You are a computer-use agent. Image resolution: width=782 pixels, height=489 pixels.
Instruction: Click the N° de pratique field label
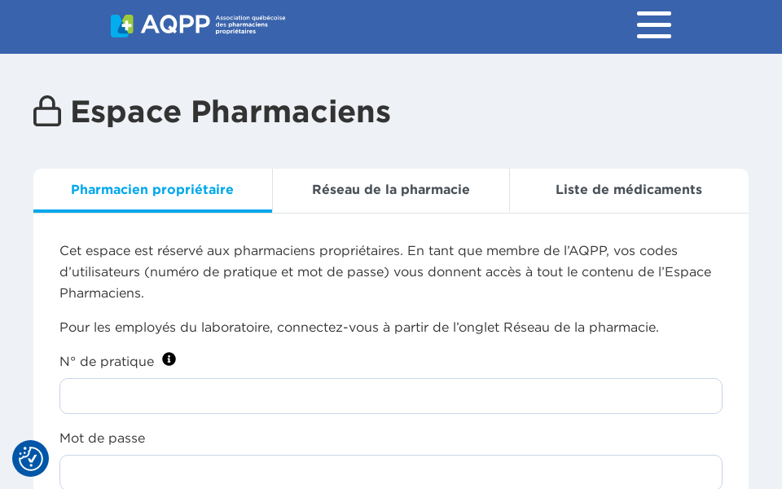(106, 361)
